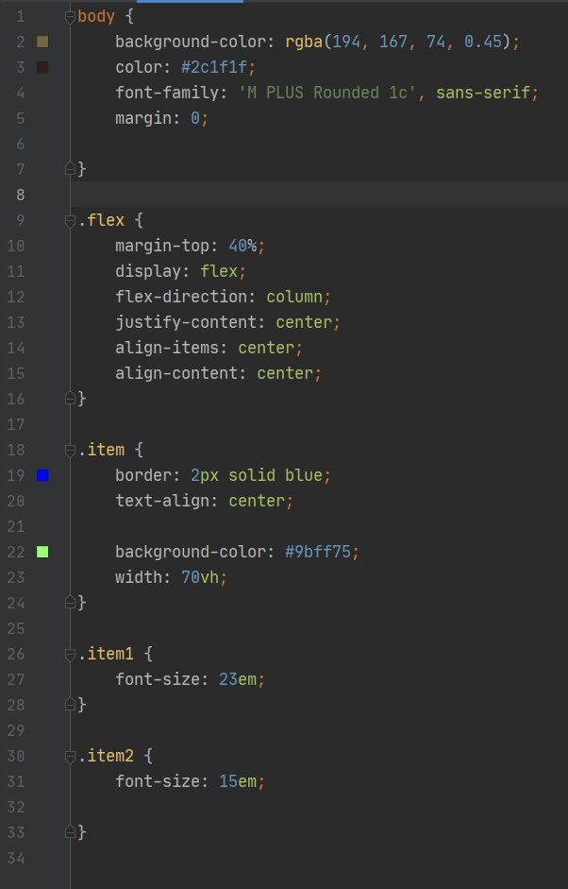The height and width of the screenshot is (889, 568).
Task: Click the 'align-items' property
Action: click(x=167, y=348)
